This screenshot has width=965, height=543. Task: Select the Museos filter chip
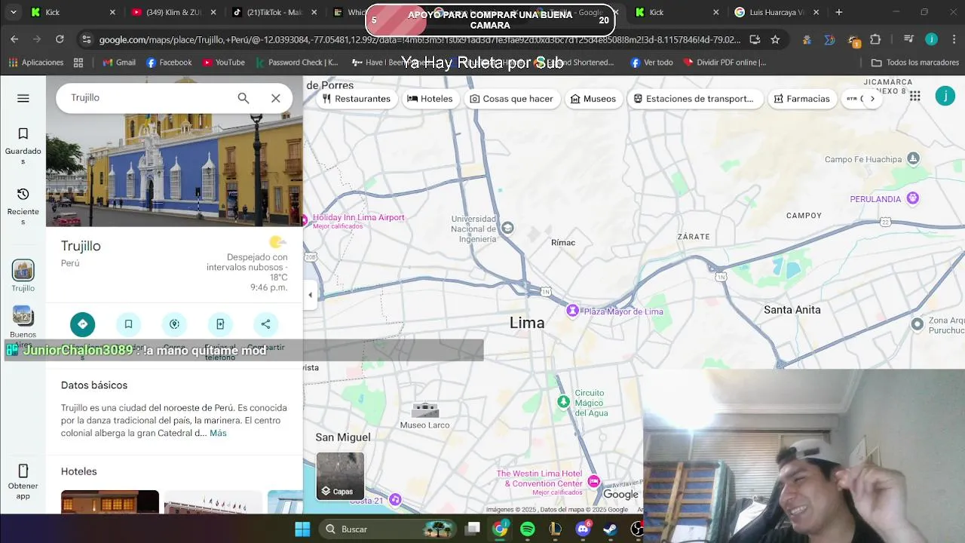click(x=593, y=99)
